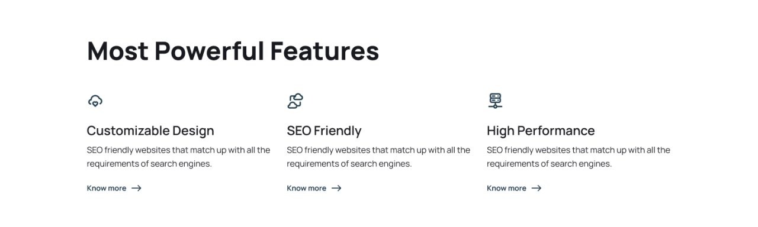Click the arrow icon beside SEO Friendly's Know more
758x227 pixels.
click(x=336, y=188)
